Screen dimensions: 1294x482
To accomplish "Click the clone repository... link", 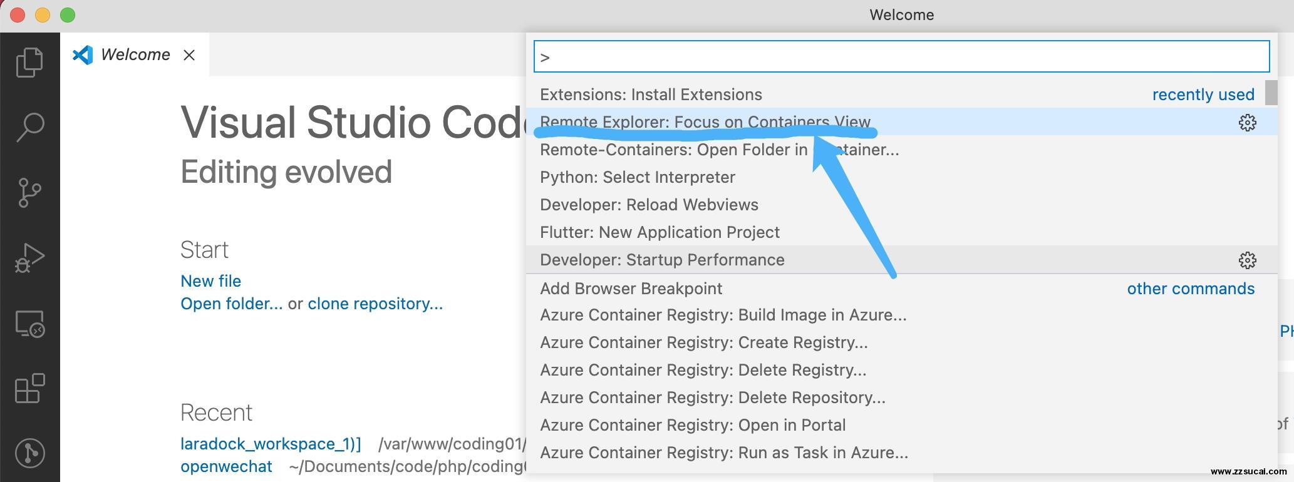I will click(x=375, y=304).
